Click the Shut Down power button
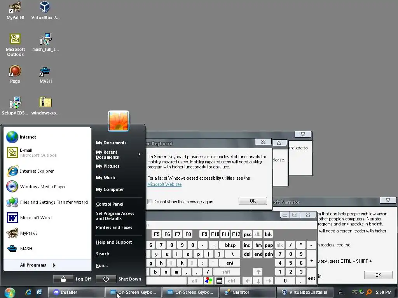The height and width of the screenshot is (298, 398). pyautogui.click(x=106, y=279)
